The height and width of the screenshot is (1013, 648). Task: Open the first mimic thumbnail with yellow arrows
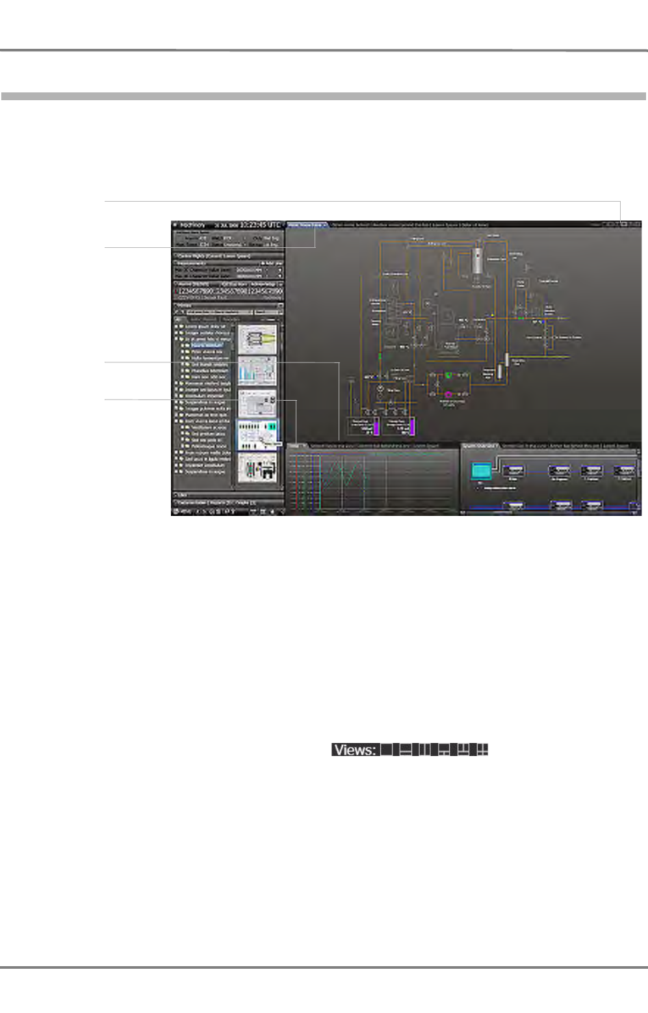point(257,338)
